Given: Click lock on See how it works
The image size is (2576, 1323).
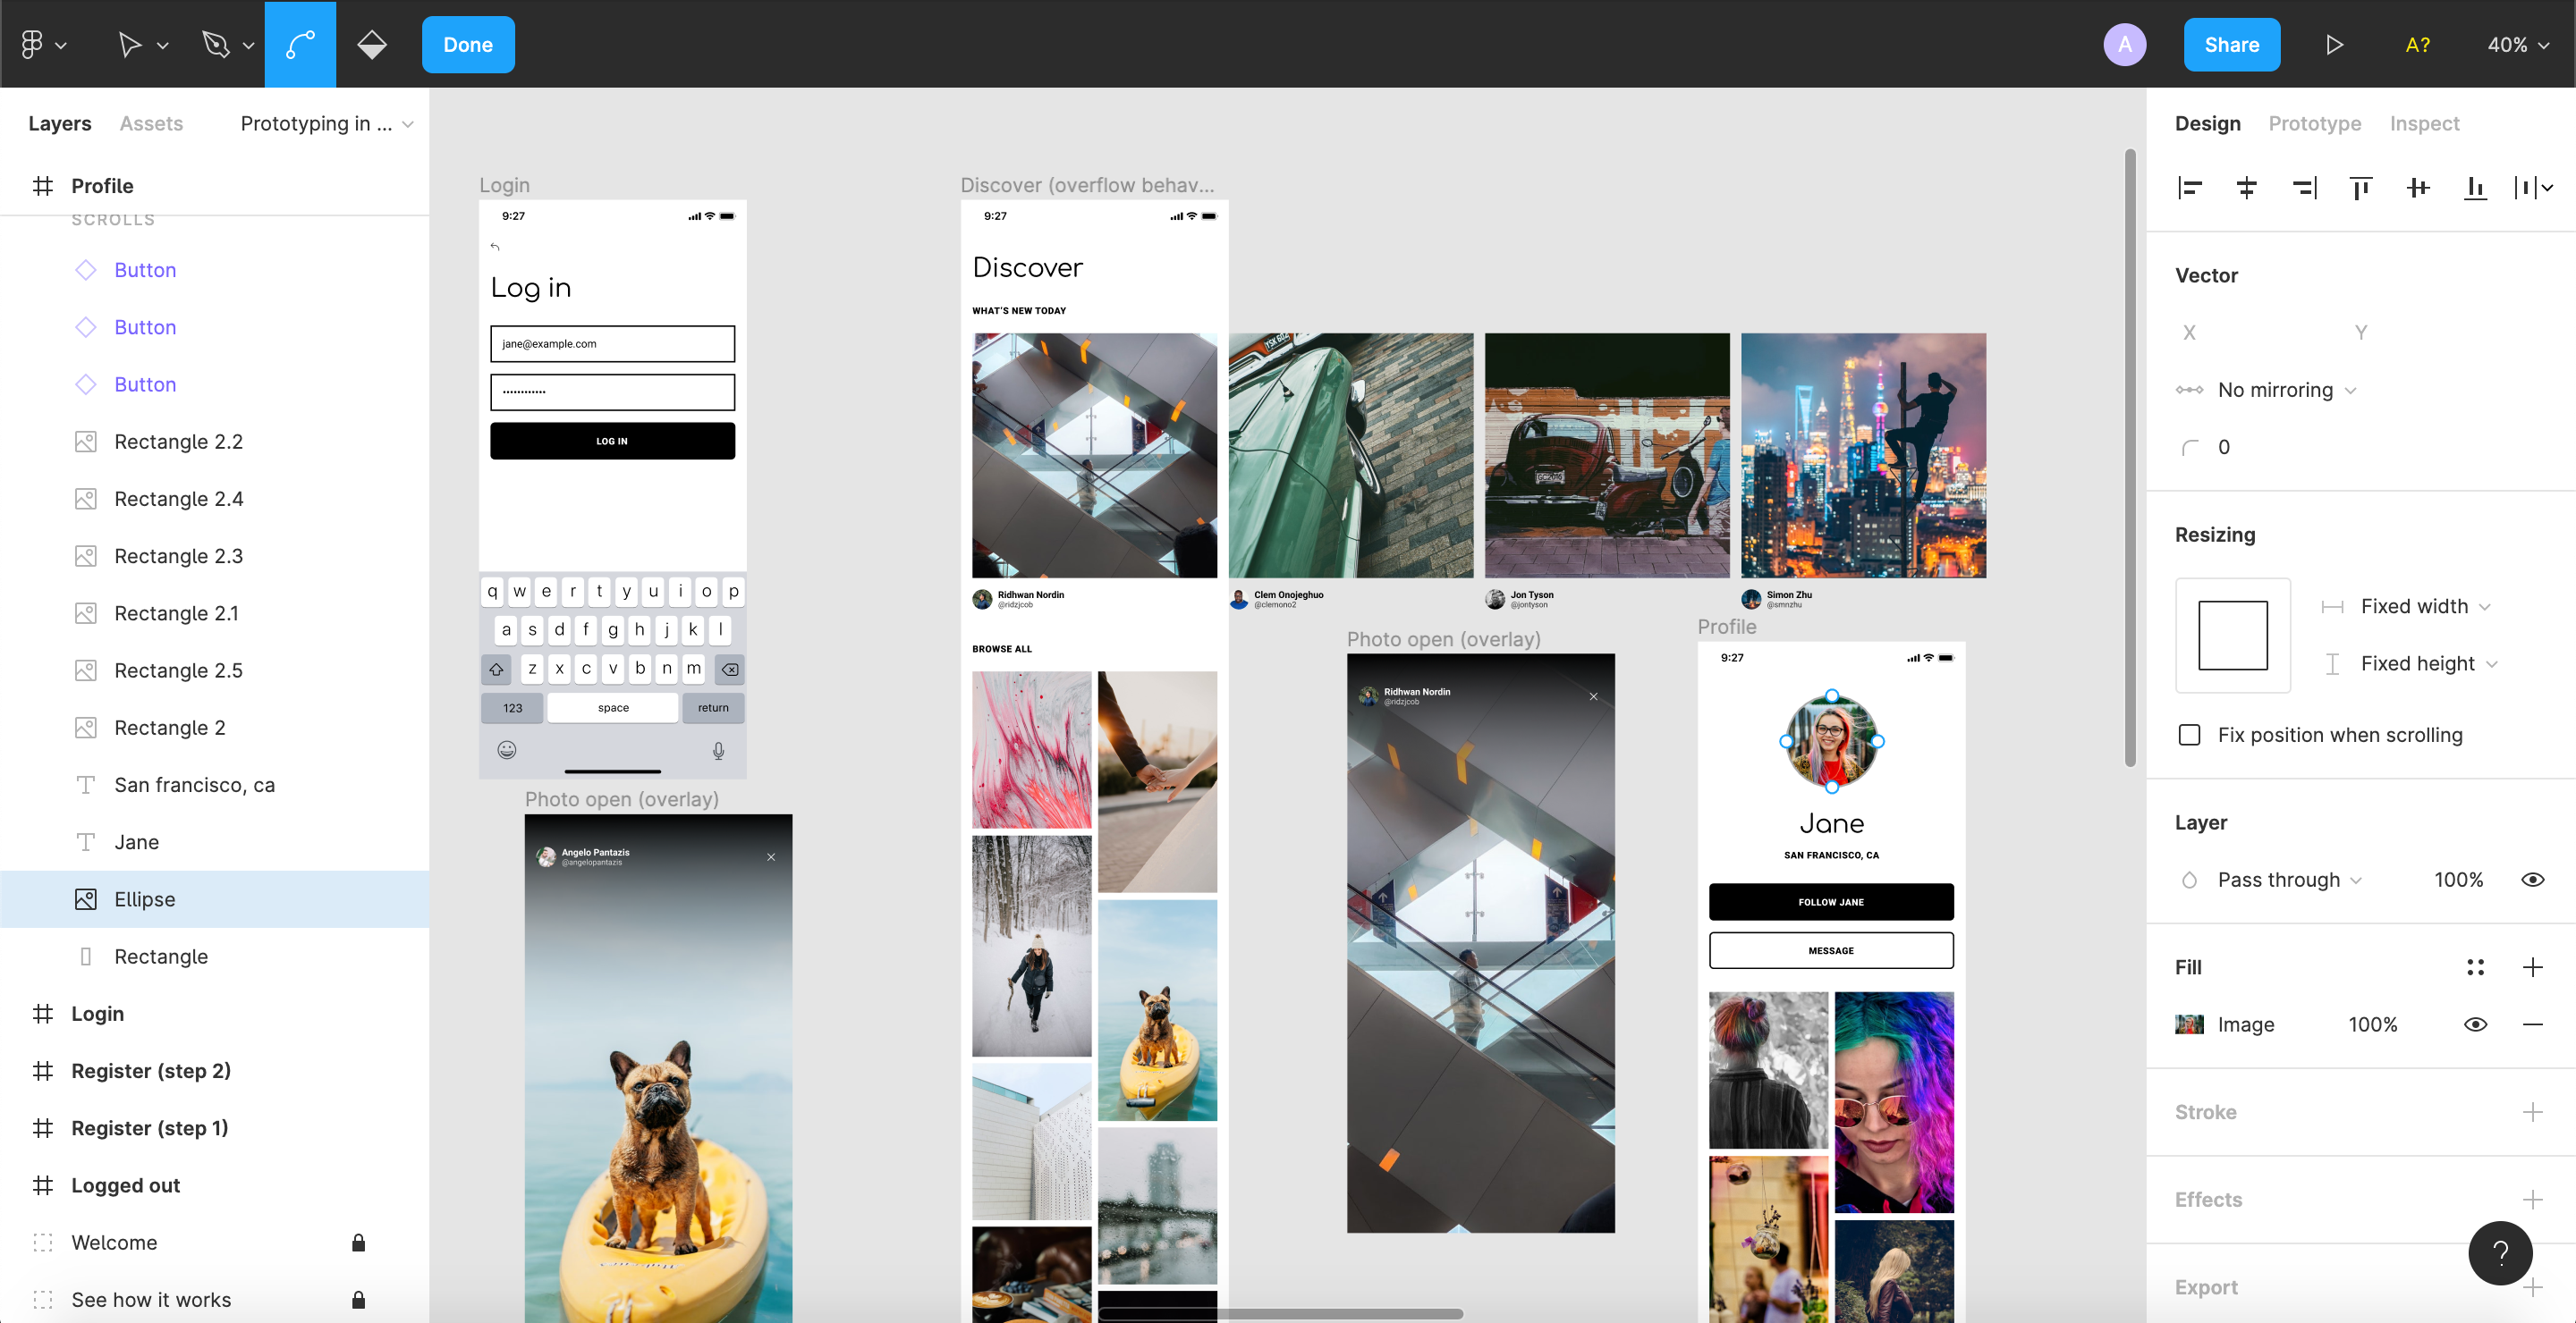Looking at the screenshot, I should tap(358, 1298).
